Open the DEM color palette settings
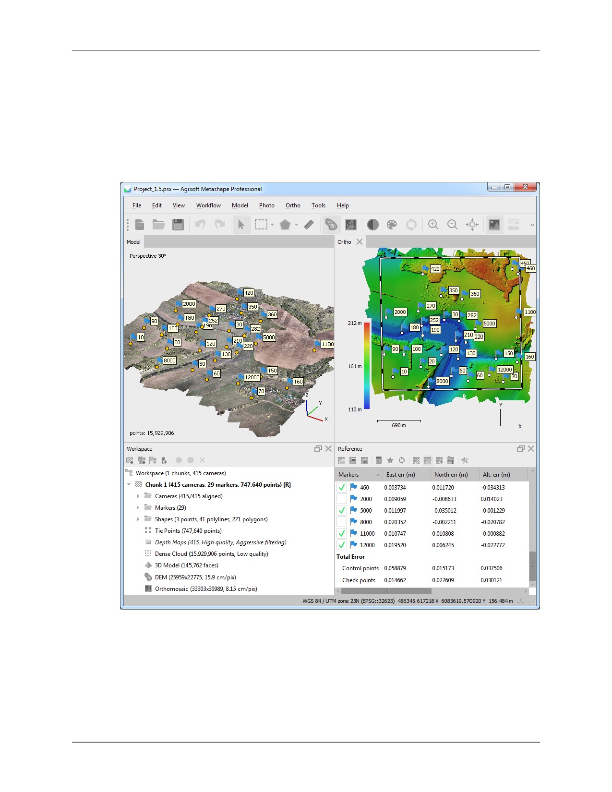The height and width of the screenshot is (792, 612). [392, 225]
